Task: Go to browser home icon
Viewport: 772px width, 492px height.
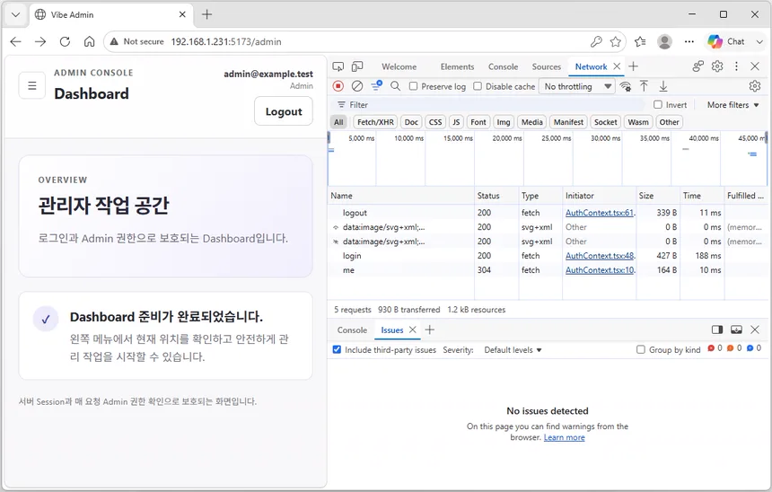Action: pos(89,42)
